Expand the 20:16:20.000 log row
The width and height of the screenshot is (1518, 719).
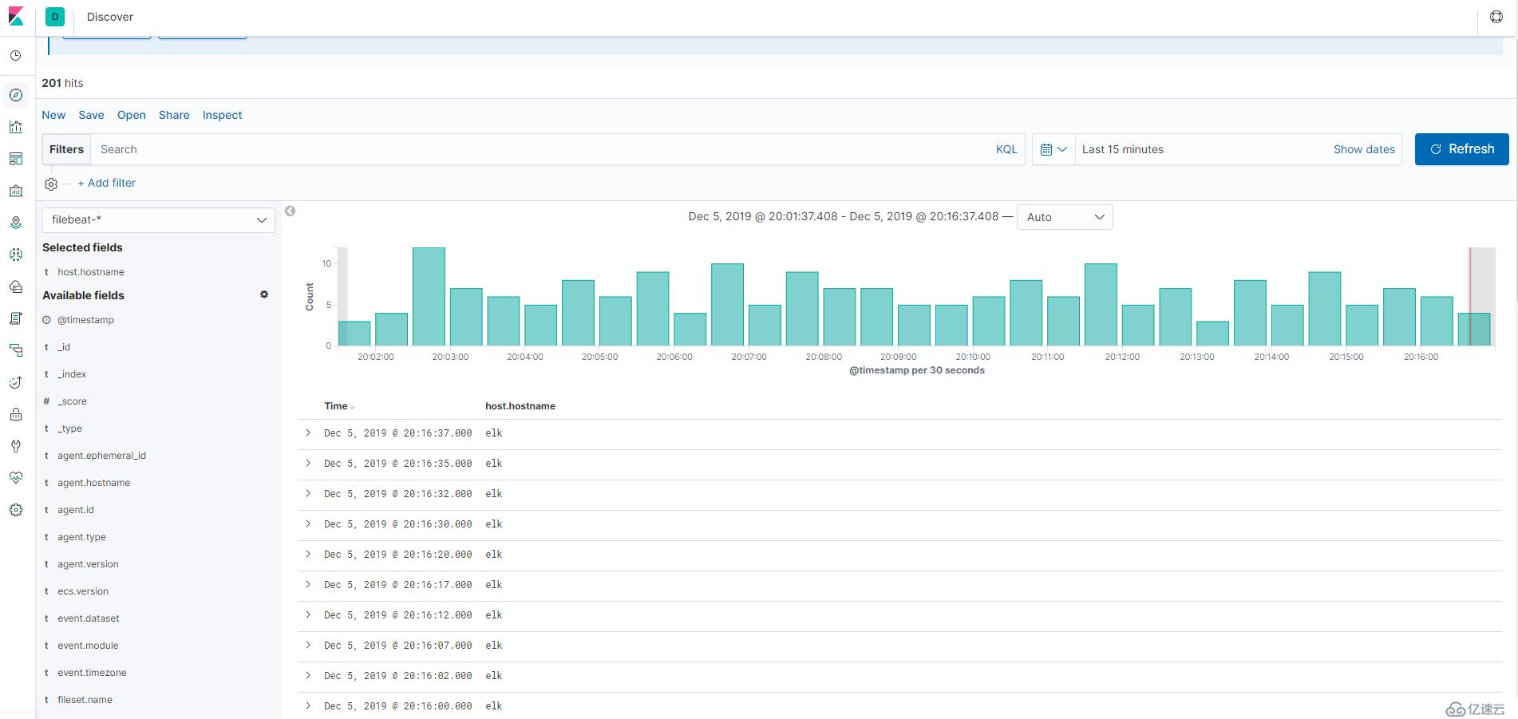tap(308, 555)
